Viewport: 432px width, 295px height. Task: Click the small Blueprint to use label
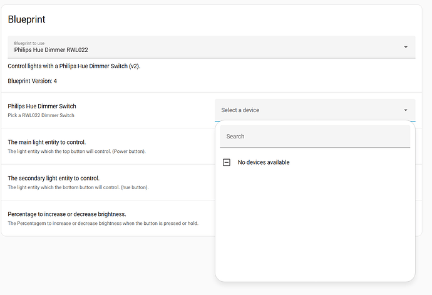tap(29, 43)
